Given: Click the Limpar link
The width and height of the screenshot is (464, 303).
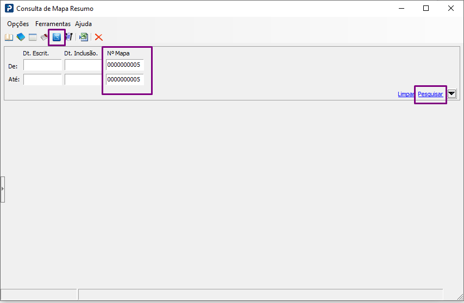Looking at the screenshot, I should (x=406, y=94).
